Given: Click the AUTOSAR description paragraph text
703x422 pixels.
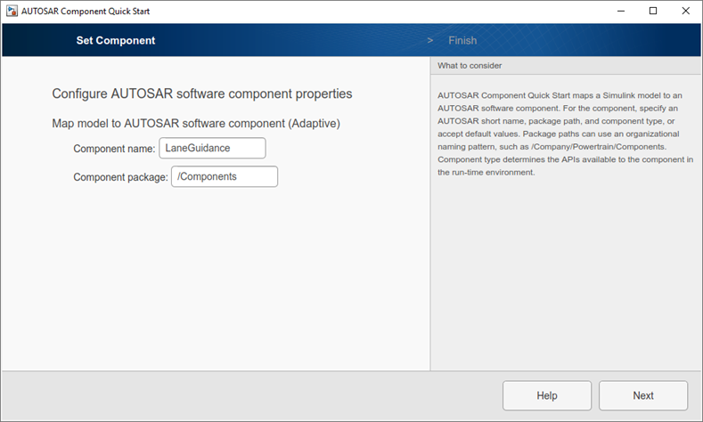Looking at the screenshot, I should click(x=566, y=134).
